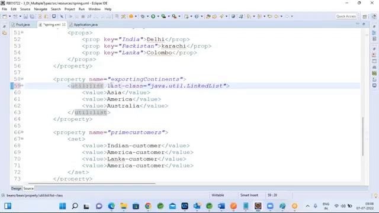Click the Resume debug toolbar icon

click(71, 17)
